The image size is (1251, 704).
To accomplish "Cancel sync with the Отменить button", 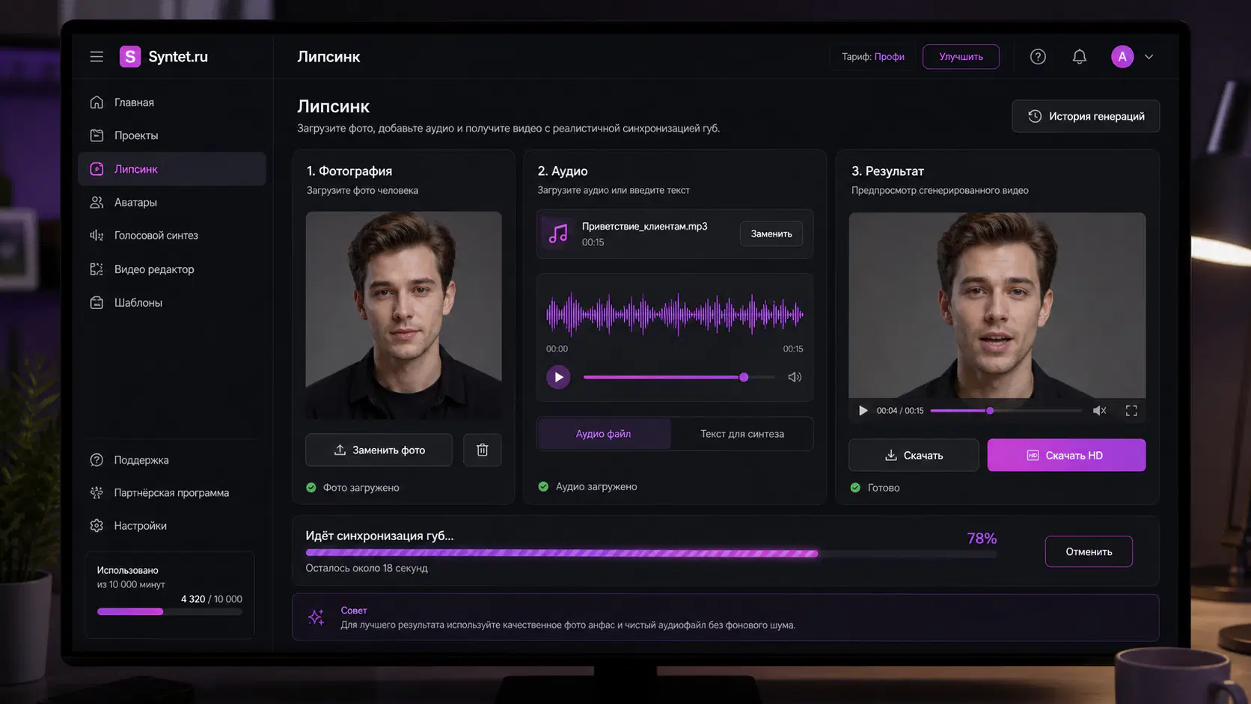I will pyautogui.click(x=1089, y=551).
